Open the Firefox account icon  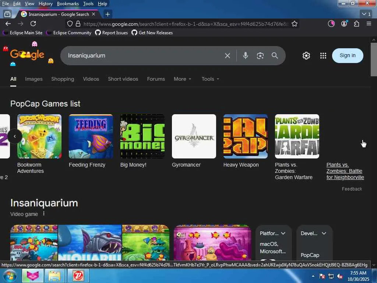point(344,24)
